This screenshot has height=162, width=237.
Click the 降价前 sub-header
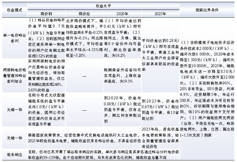[x=46, y=14]
